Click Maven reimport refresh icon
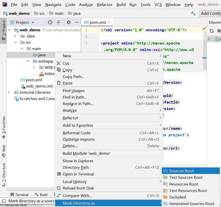Screen dimensions: 221x207 coord(211,31)
